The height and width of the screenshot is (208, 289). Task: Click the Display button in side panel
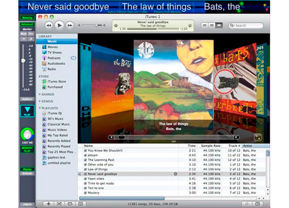pyautogui.click(x=27, y=169)
